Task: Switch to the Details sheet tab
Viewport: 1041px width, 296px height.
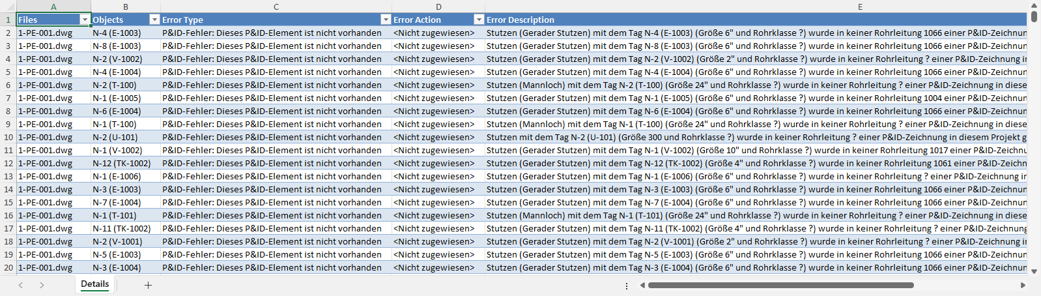Action: (x=94, y=284)
